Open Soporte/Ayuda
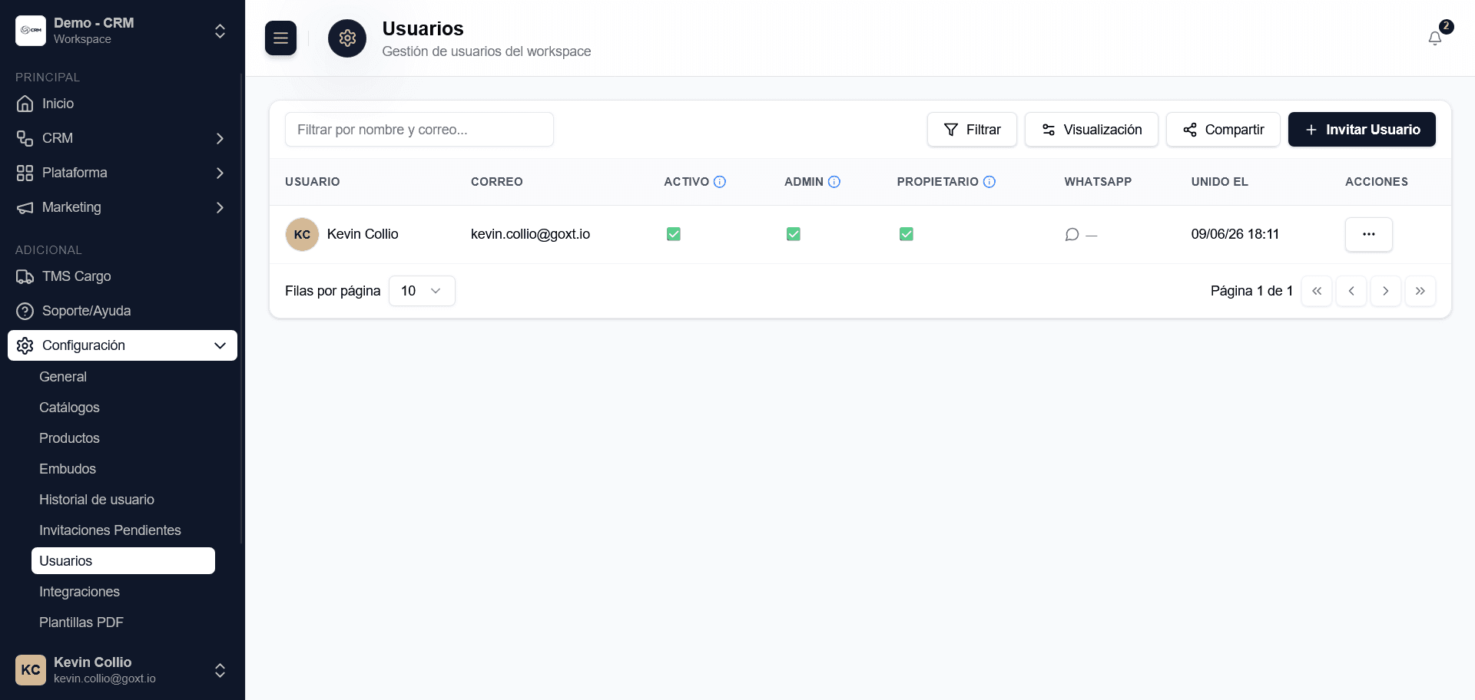 (123, 311)
